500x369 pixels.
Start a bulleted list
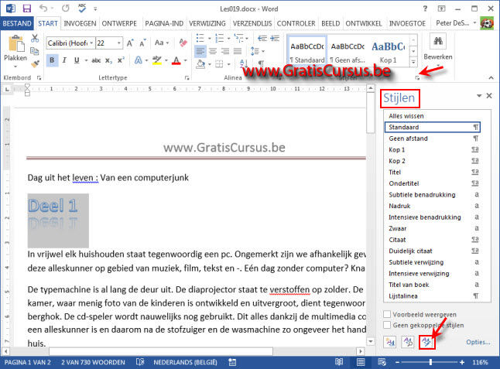point(200,38)
